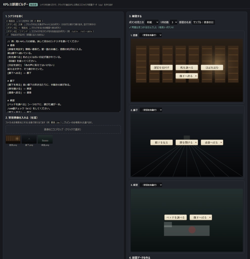
Task: Select the 書斎.png thumbnail
Action: coord(13,139)
